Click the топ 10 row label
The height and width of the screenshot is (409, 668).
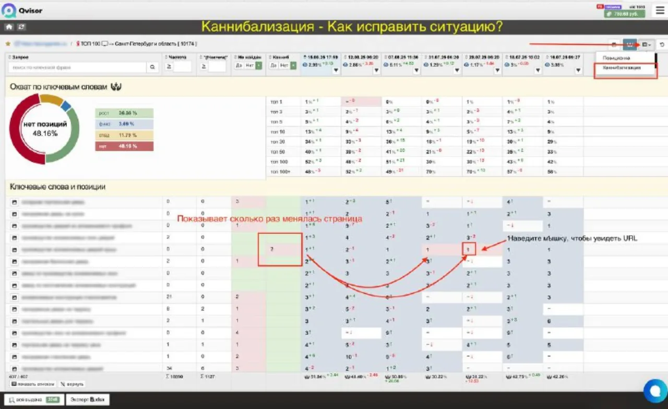click(x=277, y=131)
